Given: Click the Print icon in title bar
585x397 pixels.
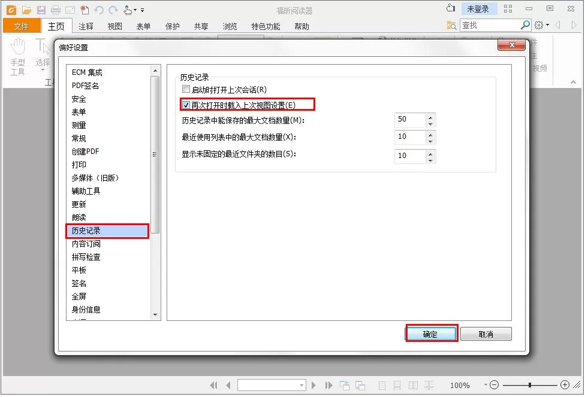Looking at the screenshot, I should tap(56, 10).
